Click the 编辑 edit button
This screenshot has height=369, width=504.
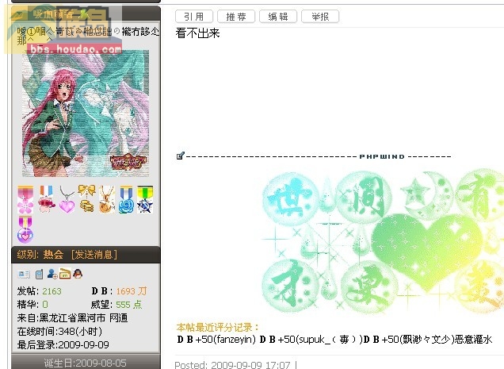coord(278,17)
